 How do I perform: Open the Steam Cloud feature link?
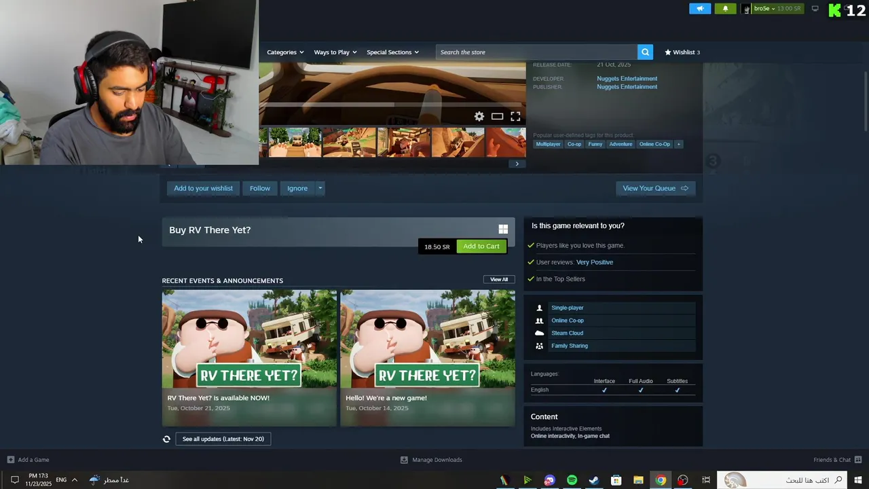point(568,333)
